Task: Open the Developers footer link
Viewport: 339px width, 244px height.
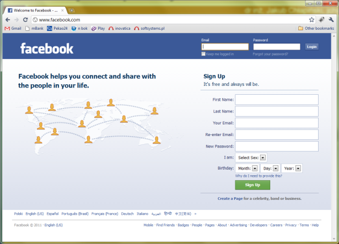Action: (259, 225)
